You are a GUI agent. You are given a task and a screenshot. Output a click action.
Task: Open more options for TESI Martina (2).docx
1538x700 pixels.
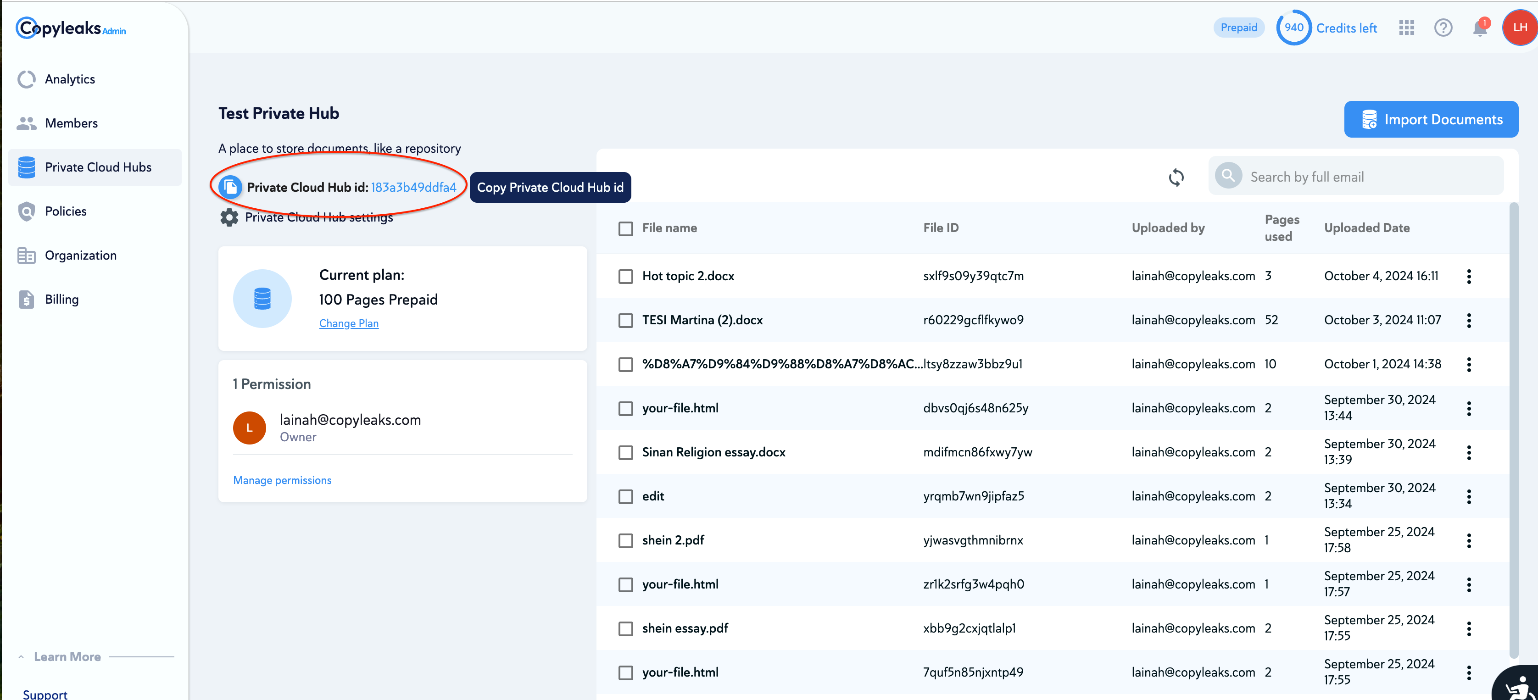[1469, 321]
